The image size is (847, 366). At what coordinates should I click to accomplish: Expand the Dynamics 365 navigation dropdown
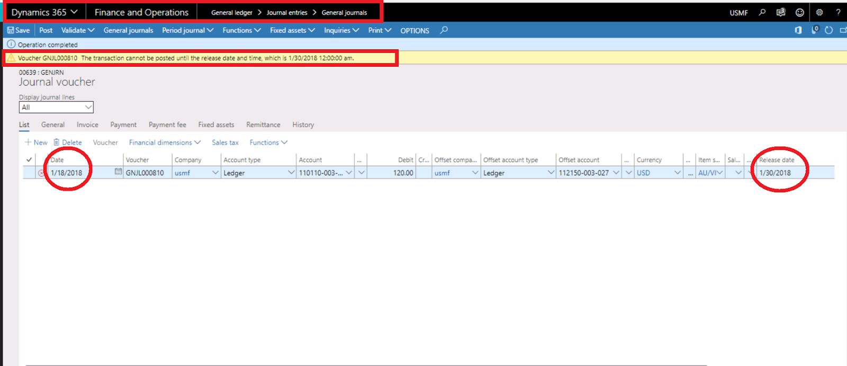click(74, 12)
